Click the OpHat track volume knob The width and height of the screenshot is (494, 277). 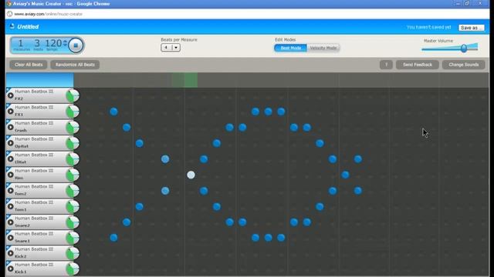coord(73,143)
